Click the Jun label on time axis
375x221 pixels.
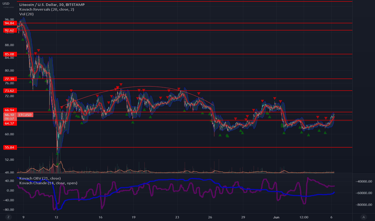(x=276, y=217)
